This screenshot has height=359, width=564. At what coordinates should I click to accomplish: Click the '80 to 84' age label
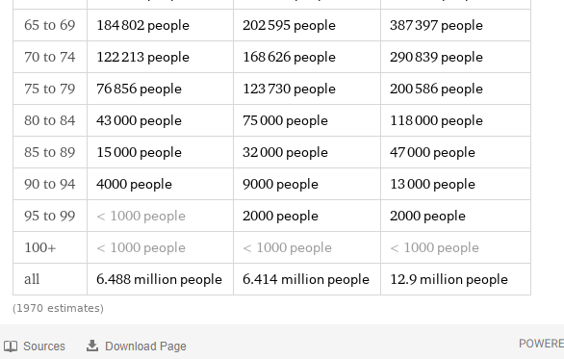50,120
